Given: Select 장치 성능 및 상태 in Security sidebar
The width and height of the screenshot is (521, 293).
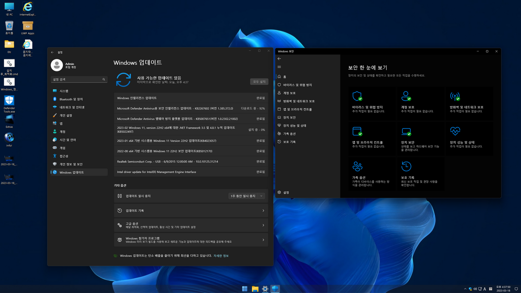Looking at the screenshot, I should tap(308, 126).
